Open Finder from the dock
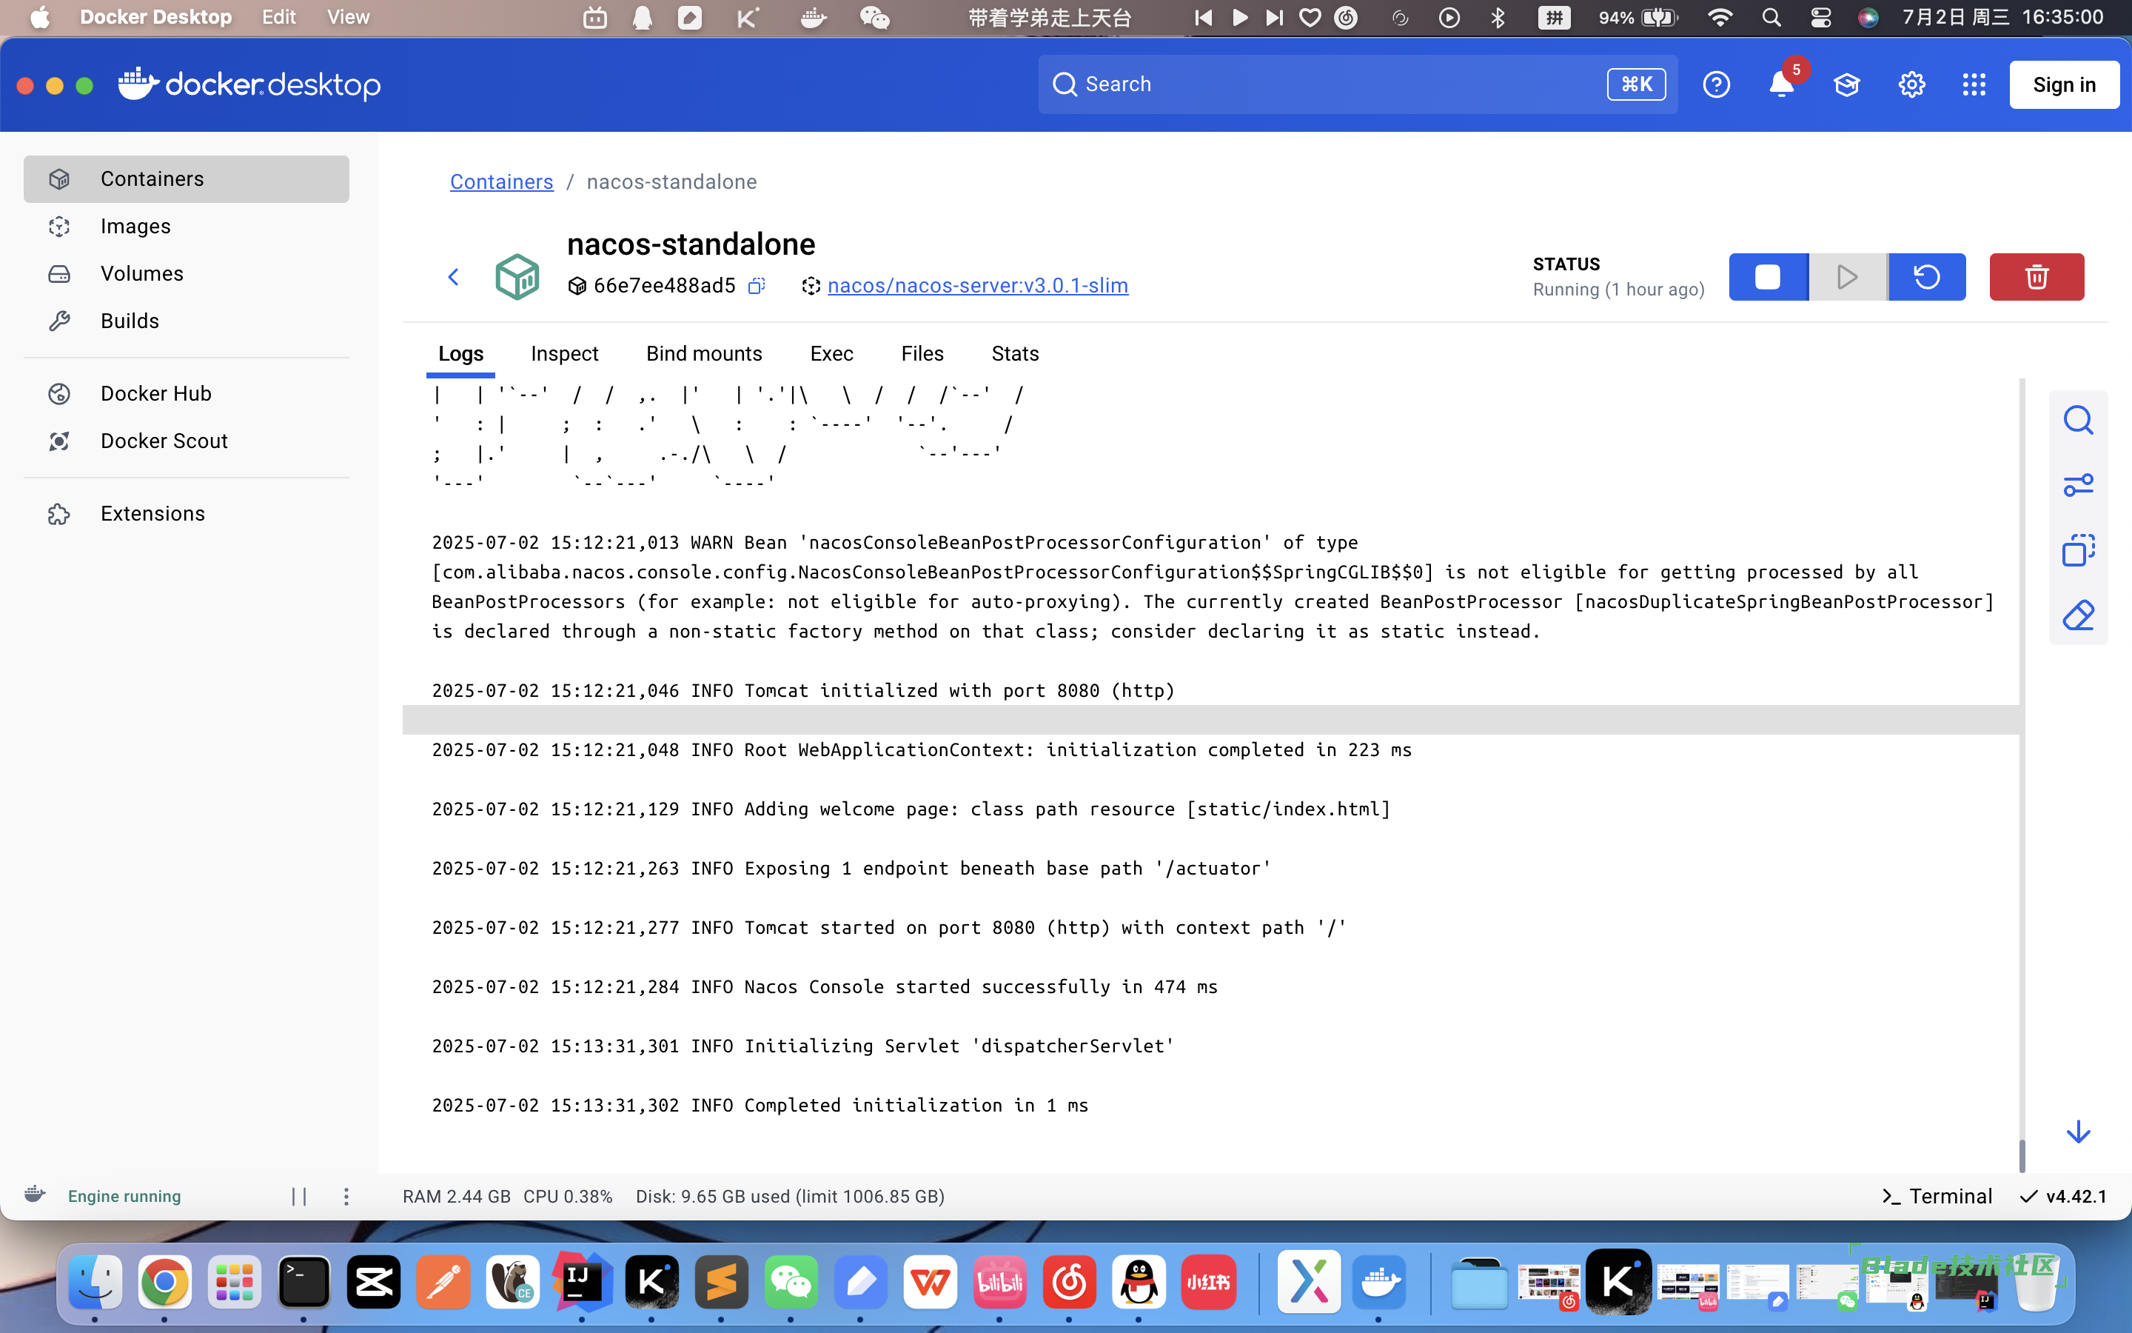Screen dimensions: 2132x1333 coord(95,1282)
